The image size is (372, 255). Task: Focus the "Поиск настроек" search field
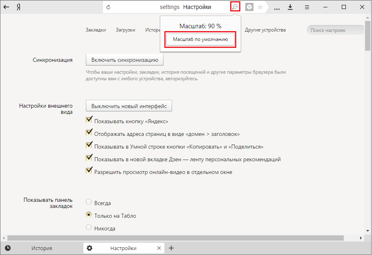click(335, 30)
